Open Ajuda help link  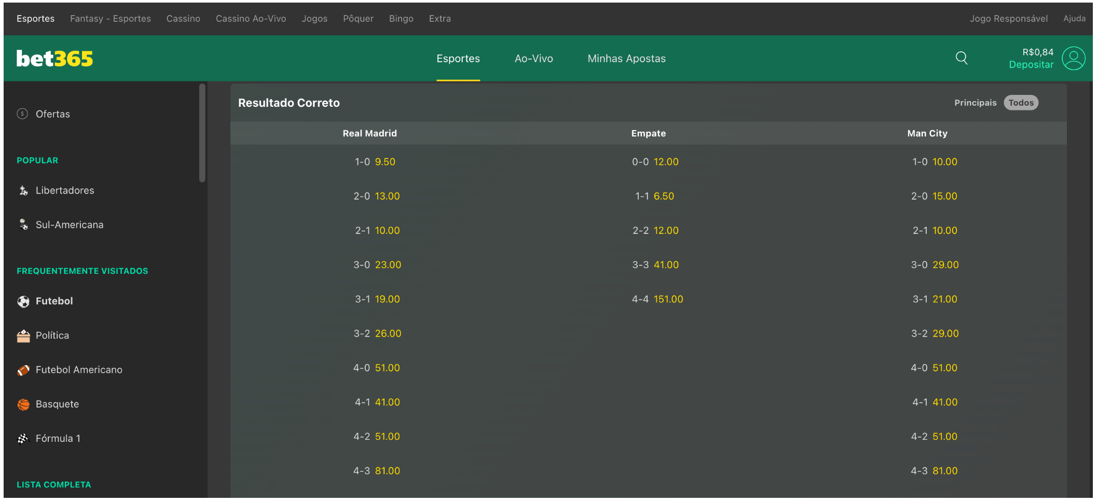(x=1074, y=19)
